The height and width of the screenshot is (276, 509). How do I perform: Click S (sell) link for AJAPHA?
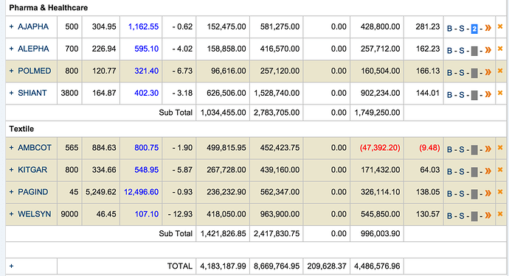tap(462, 29)
